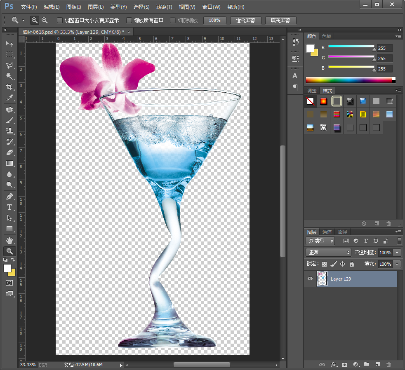405x370 pixels.
Task: Switch to the 通道 tab
Action: click(x=327, y=232)
